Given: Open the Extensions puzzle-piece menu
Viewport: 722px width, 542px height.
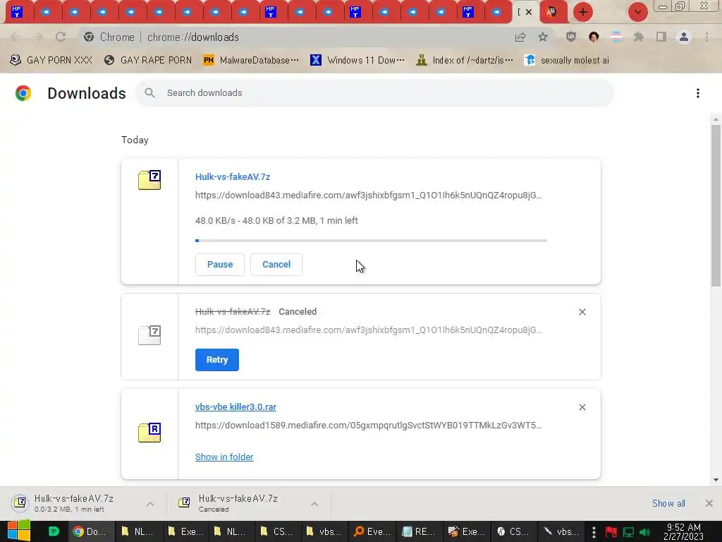Looking at the screenshot, I should (x=639, y=37).
